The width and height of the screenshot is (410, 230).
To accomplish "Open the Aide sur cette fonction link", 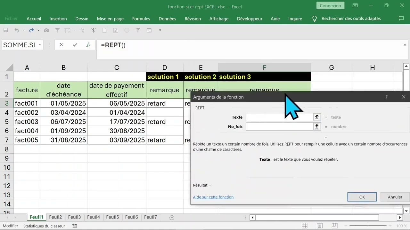I will (213, 197).
